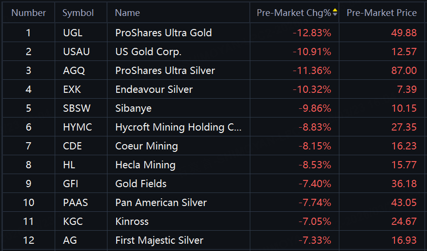
Task: Select the HL symbol
Action: pos(69,165)
